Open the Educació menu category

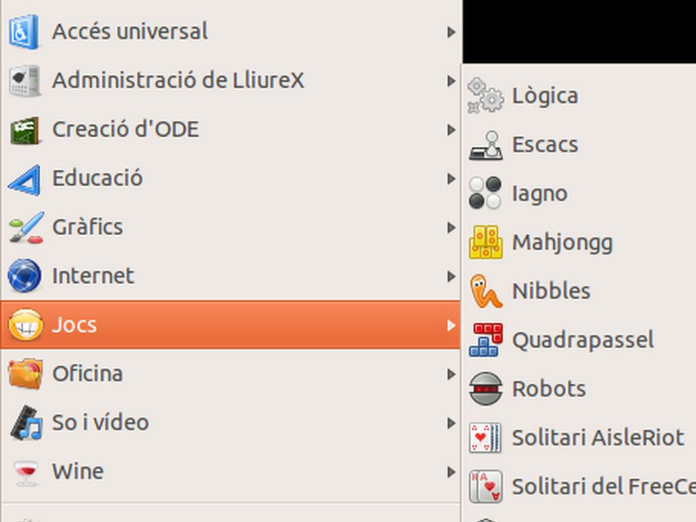click(x=230, y=179)
